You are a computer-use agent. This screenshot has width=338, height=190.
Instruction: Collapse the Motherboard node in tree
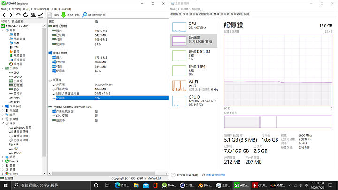(x=3, y=68)
